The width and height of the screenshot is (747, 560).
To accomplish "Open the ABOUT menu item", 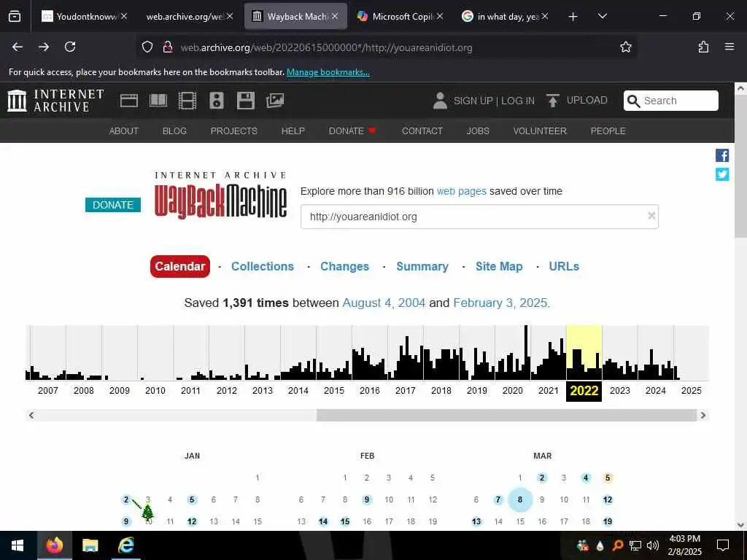I will 124,131.
